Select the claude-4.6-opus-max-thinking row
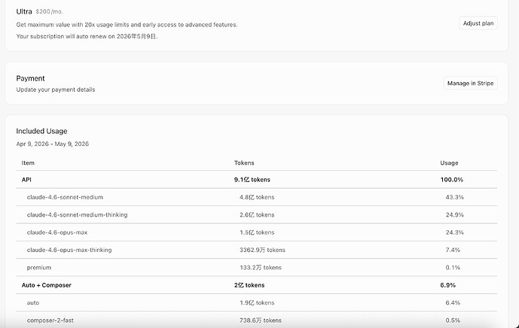Screen dimensions: 519x328 [x=257, y=250]
